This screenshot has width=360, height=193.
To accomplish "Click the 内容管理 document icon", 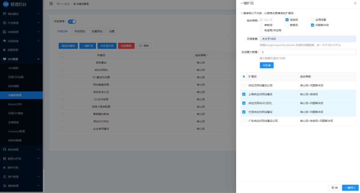I will [4, 32].
